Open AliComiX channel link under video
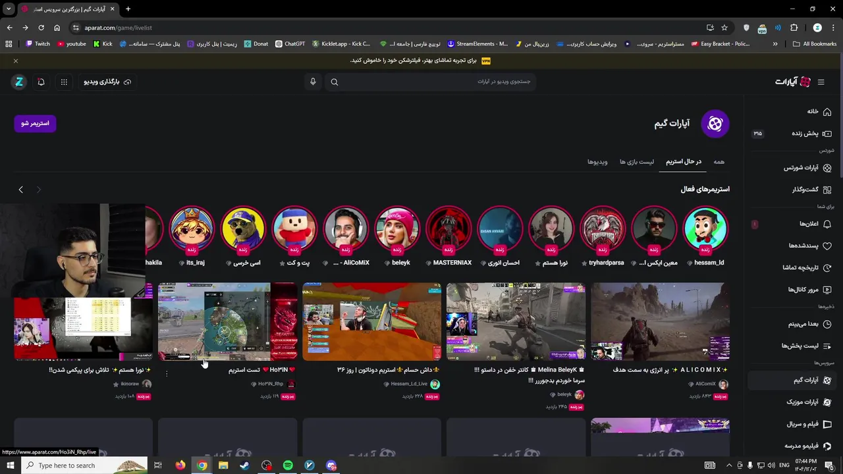 click(x=705, y=384)
